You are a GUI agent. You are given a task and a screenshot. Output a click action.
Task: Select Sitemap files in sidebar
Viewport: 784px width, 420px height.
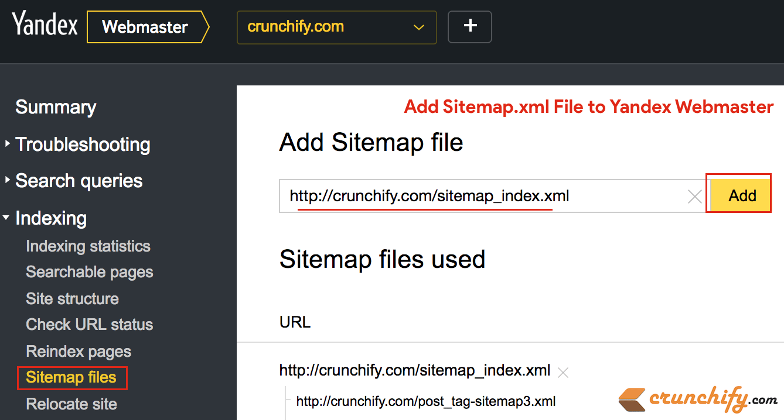(72, 378)
